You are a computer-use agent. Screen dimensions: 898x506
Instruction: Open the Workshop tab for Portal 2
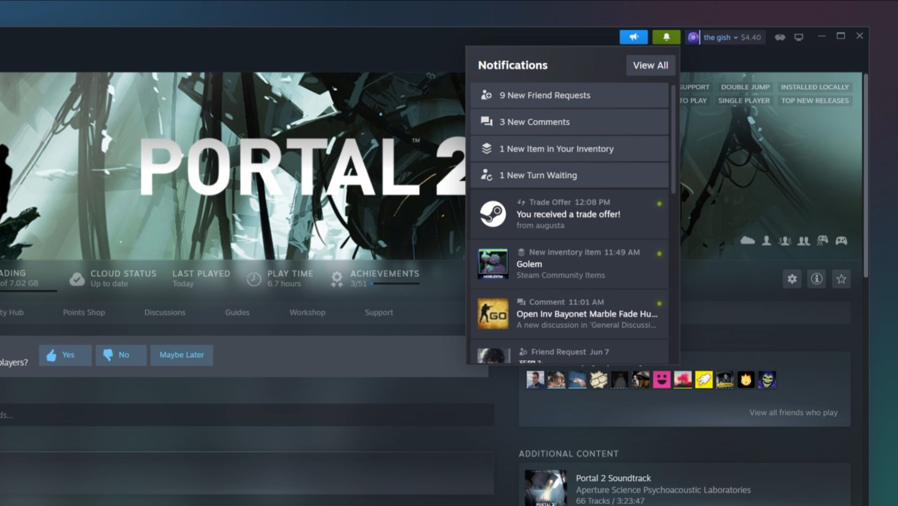[307, 312]
